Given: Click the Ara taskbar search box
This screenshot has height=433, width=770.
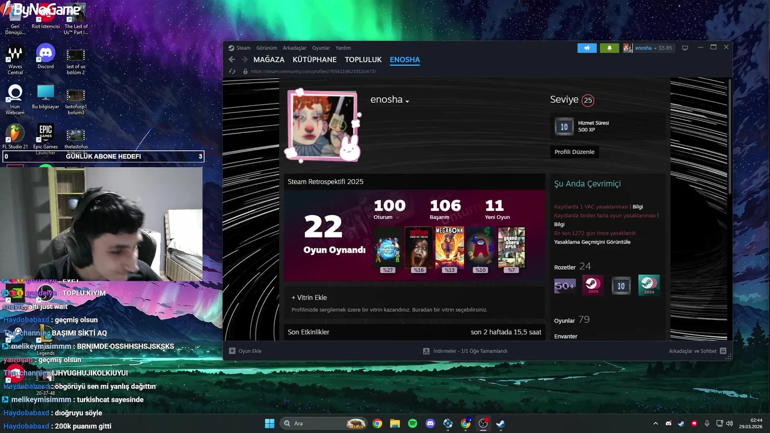Looking at the screenshot, I should (324, 423).
